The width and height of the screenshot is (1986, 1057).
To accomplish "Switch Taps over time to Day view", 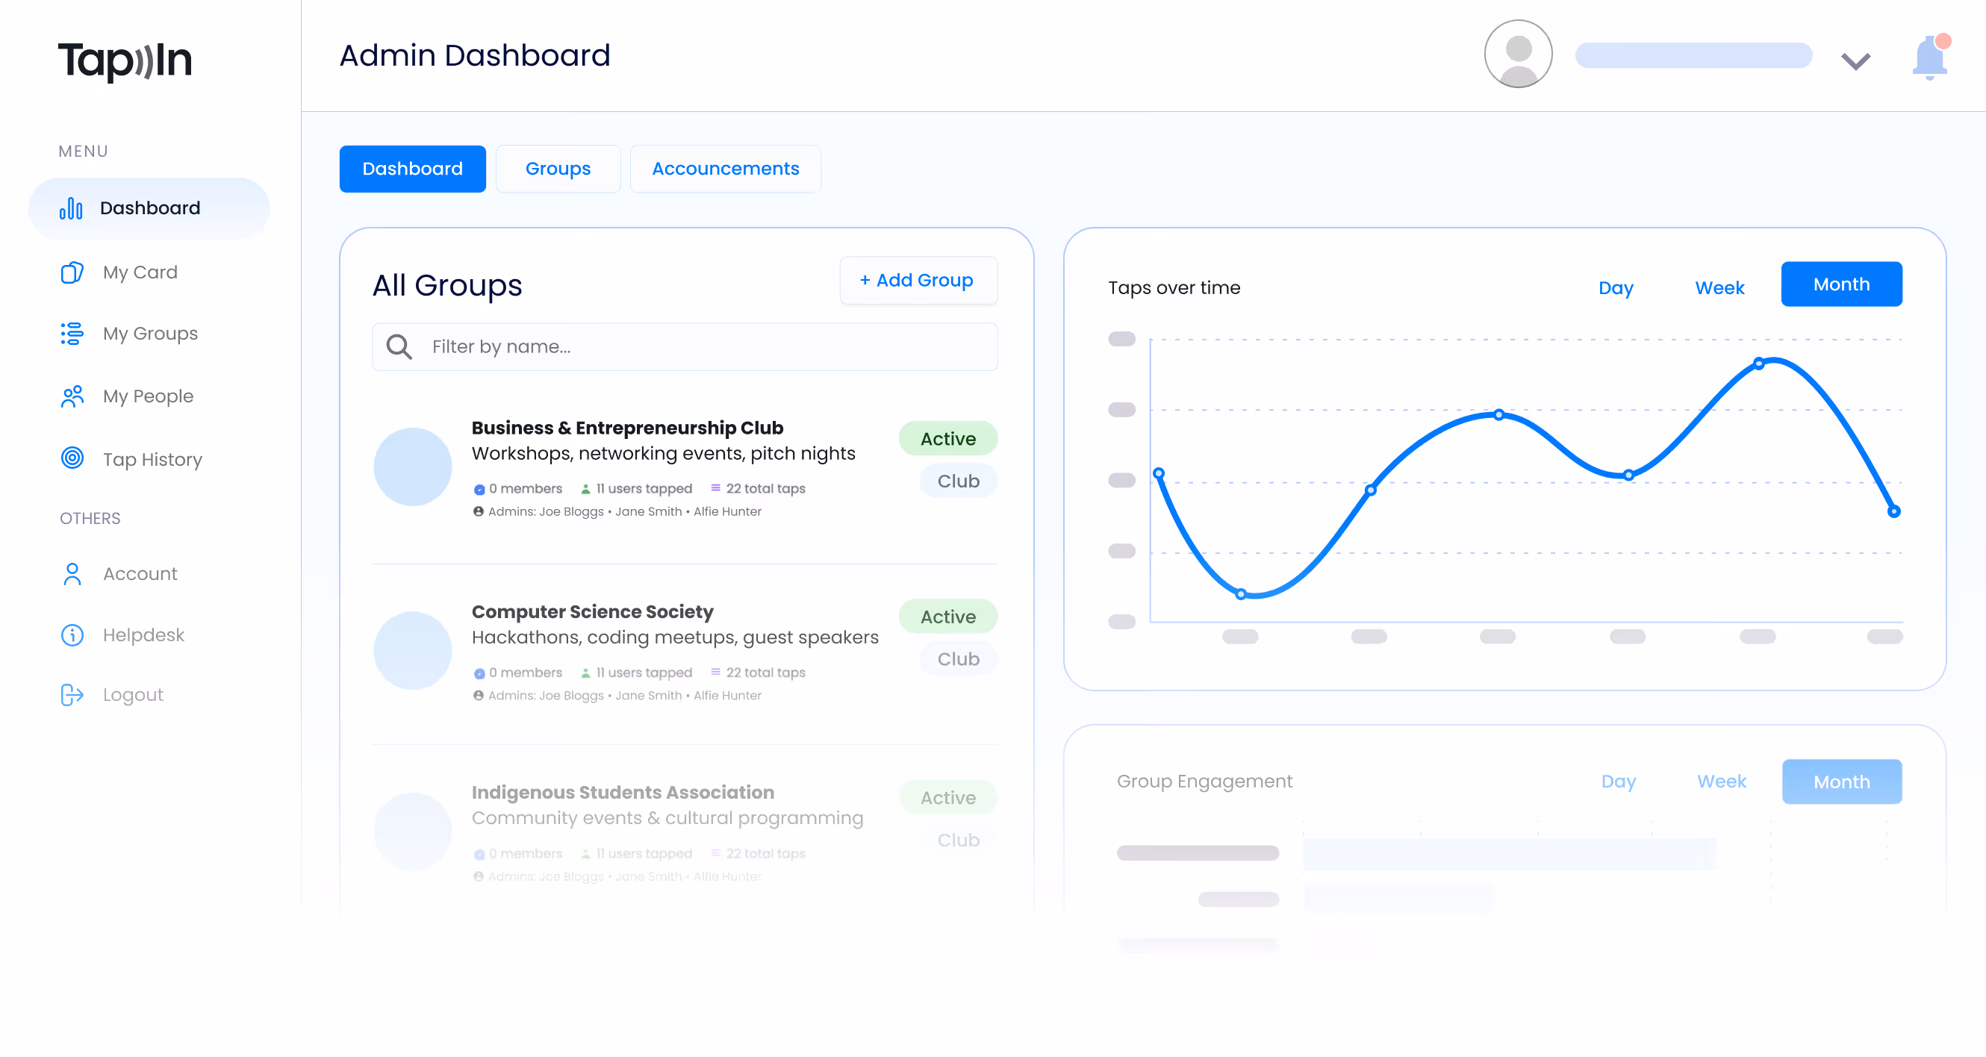I will pos(1616,287).
